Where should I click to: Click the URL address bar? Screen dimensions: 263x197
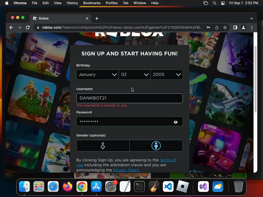click(122, 27)
